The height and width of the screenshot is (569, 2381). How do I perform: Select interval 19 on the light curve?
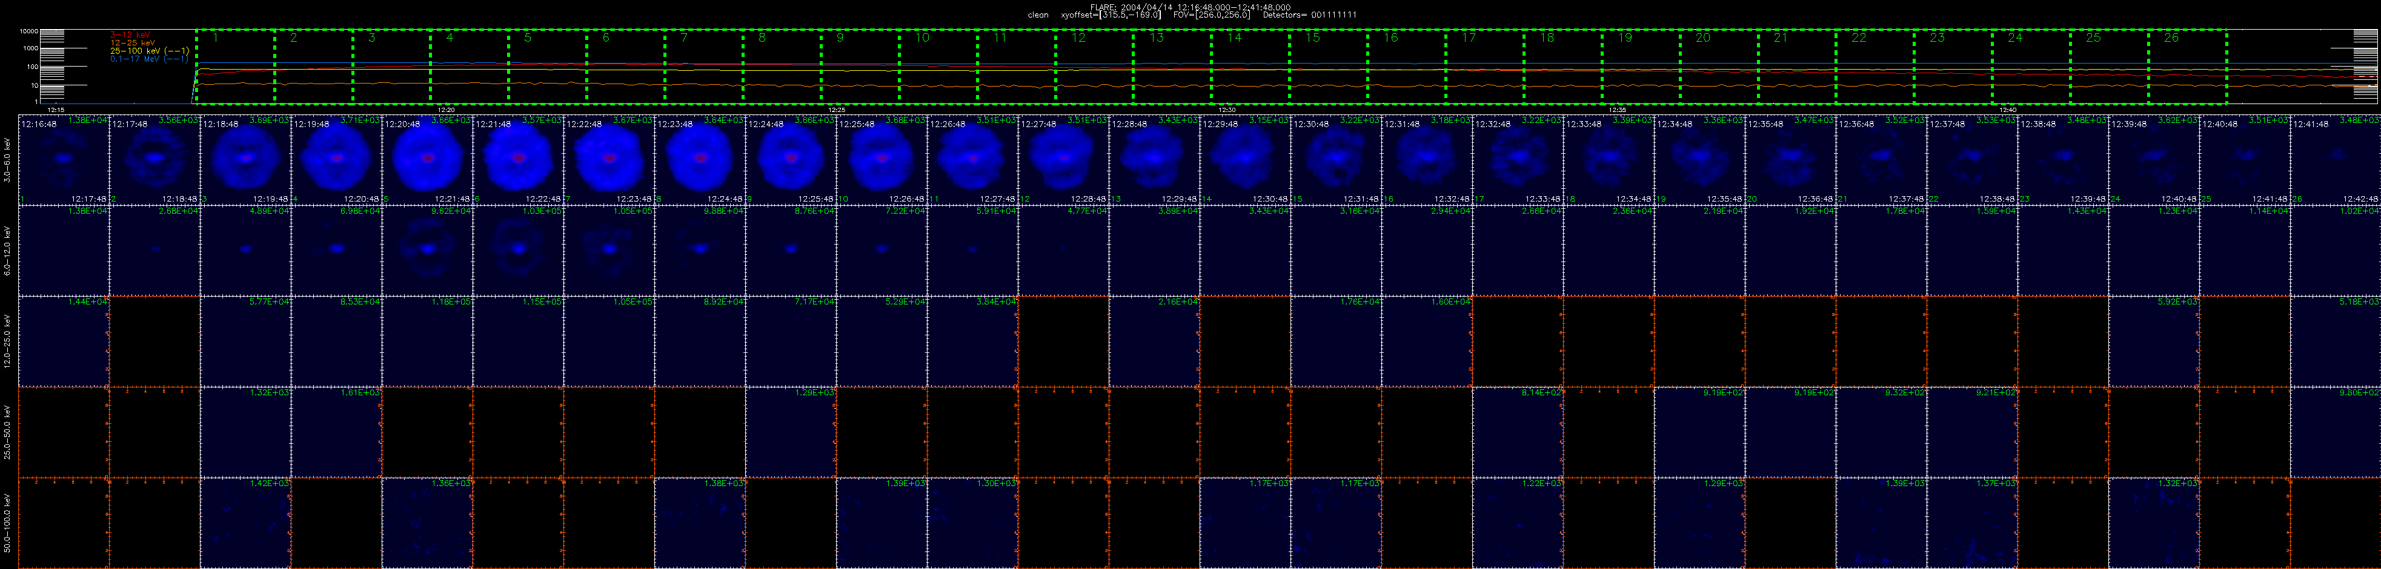1641,67
